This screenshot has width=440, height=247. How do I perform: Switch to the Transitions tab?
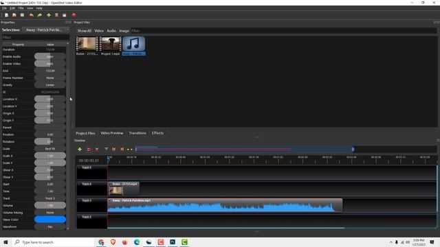point(137,133)
